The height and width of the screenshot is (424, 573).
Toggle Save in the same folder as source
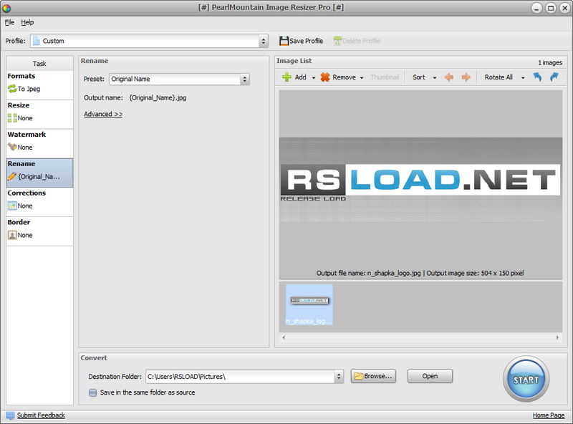[x=93, y=392]
